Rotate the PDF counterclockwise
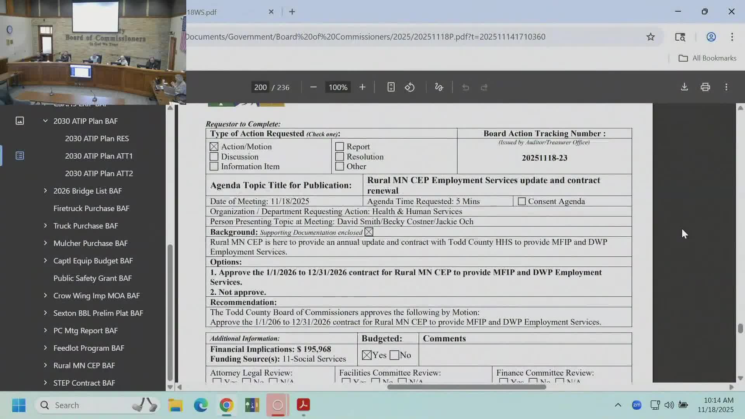Viewport: 745px width, 419px height. (x=410, y=87)
